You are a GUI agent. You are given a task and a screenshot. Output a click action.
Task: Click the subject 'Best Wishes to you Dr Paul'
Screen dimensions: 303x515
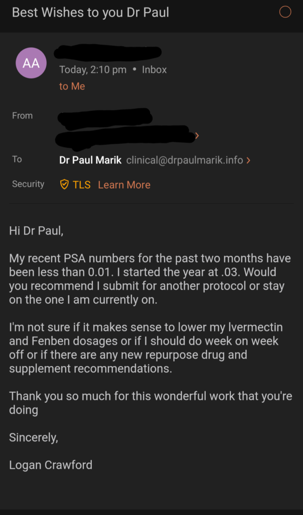[x=90, y=13]
